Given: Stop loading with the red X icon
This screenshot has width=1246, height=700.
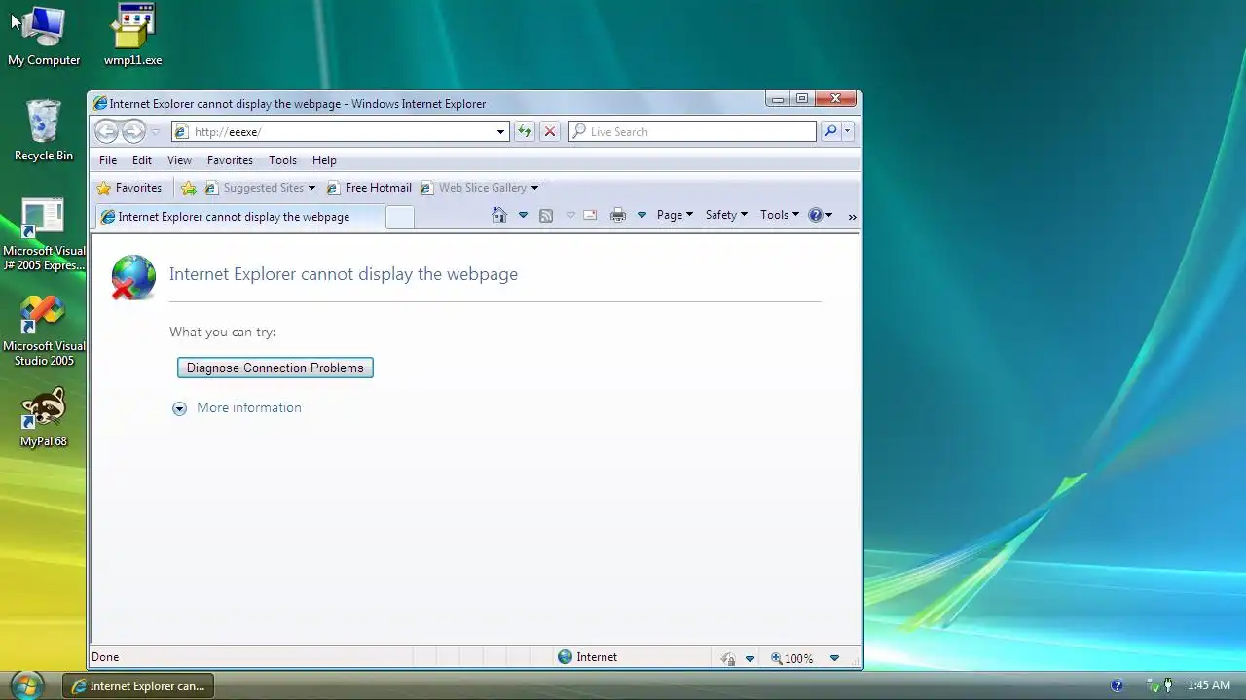Looking at the screenshot, I should [x=550, y=132].
